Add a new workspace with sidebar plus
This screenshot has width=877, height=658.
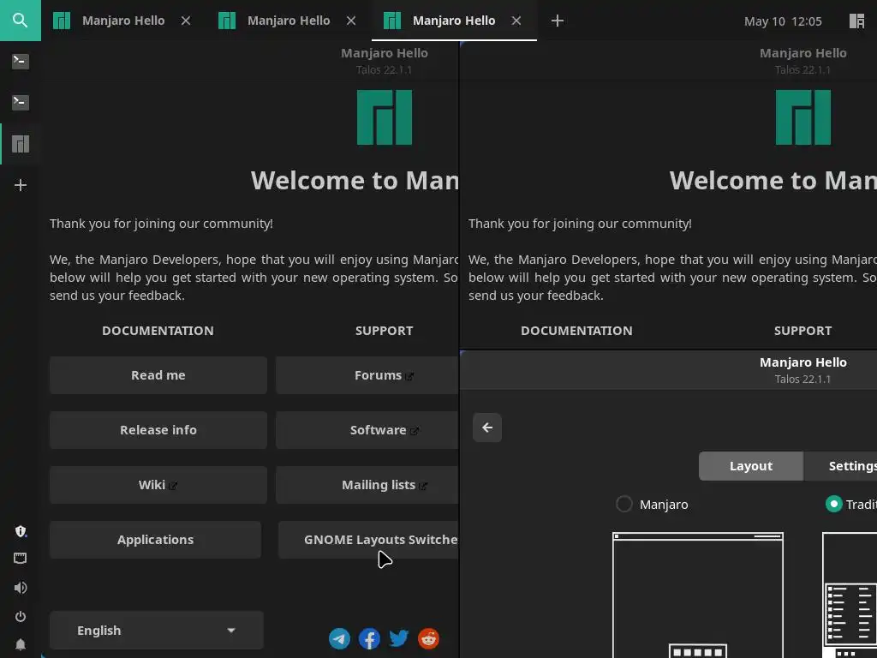(21, 185)
